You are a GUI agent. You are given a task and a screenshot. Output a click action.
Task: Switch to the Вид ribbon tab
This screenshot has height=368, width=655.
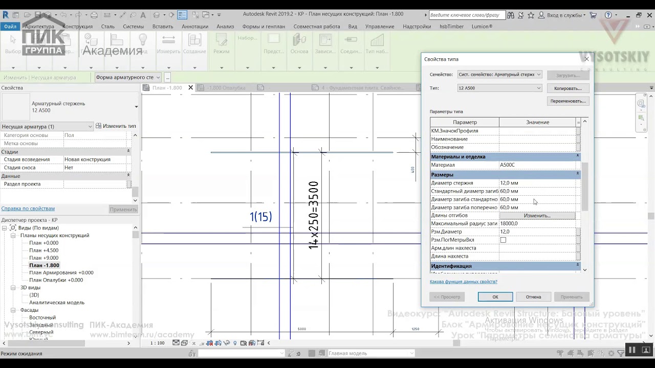coord(353,27)
